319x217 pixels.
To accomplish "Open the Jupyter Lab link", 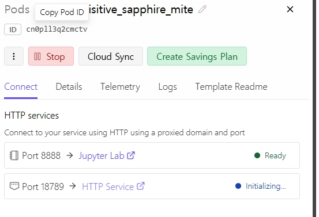I will tap(102, 155).
